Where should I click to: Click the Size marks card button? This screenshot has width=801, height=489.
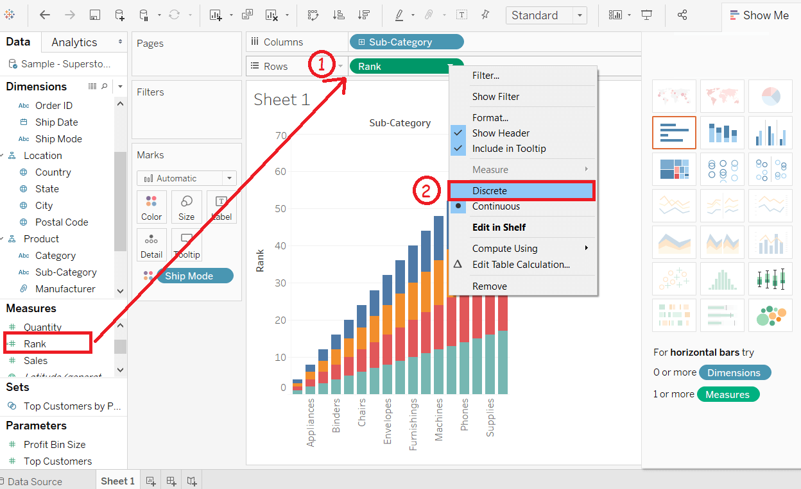pyautogui.click(x=187, y=207)
